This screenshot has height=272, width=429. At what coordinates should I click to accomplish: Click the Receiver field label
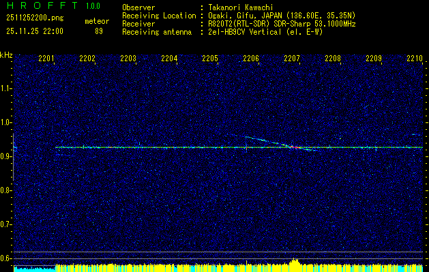[x=138, y=24]
